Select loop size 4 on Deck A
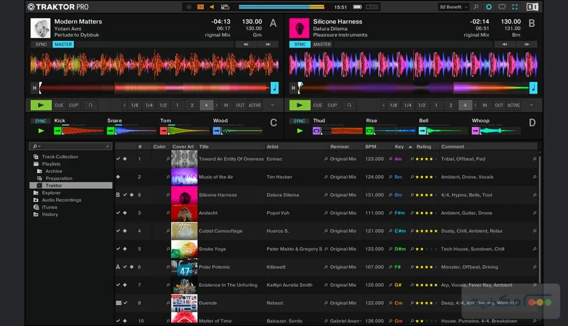This screenshot has height=326, width=568. [x=206, y=105]
